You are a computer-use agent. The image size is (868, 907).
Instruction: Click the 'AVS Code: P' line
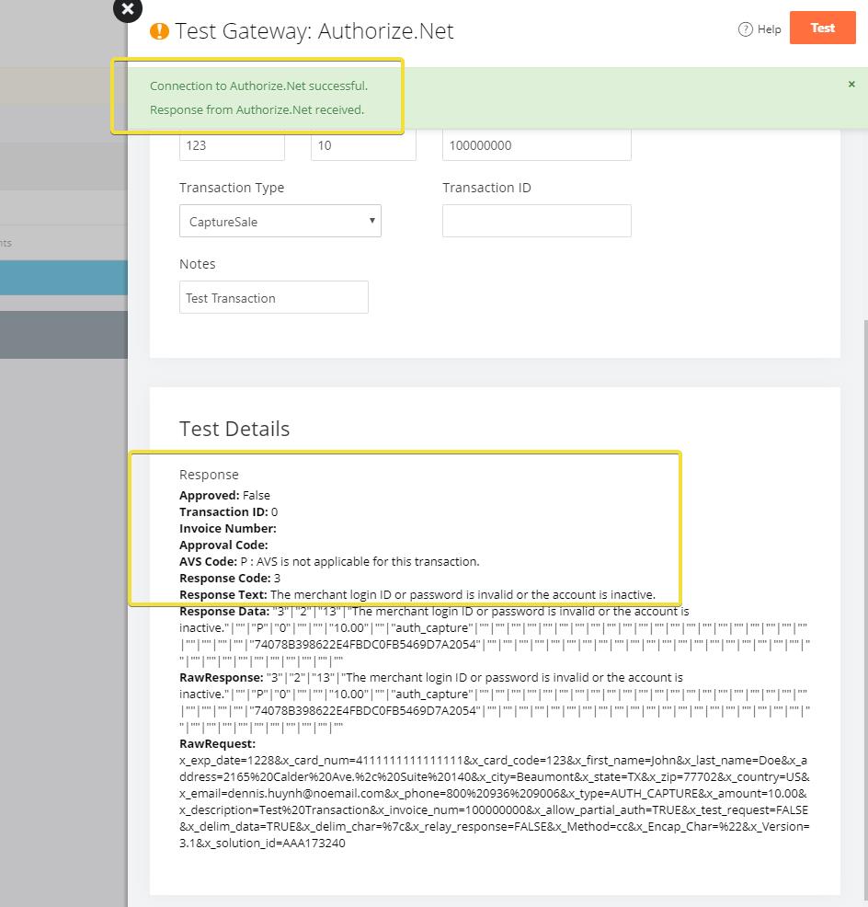click(329, 562)
